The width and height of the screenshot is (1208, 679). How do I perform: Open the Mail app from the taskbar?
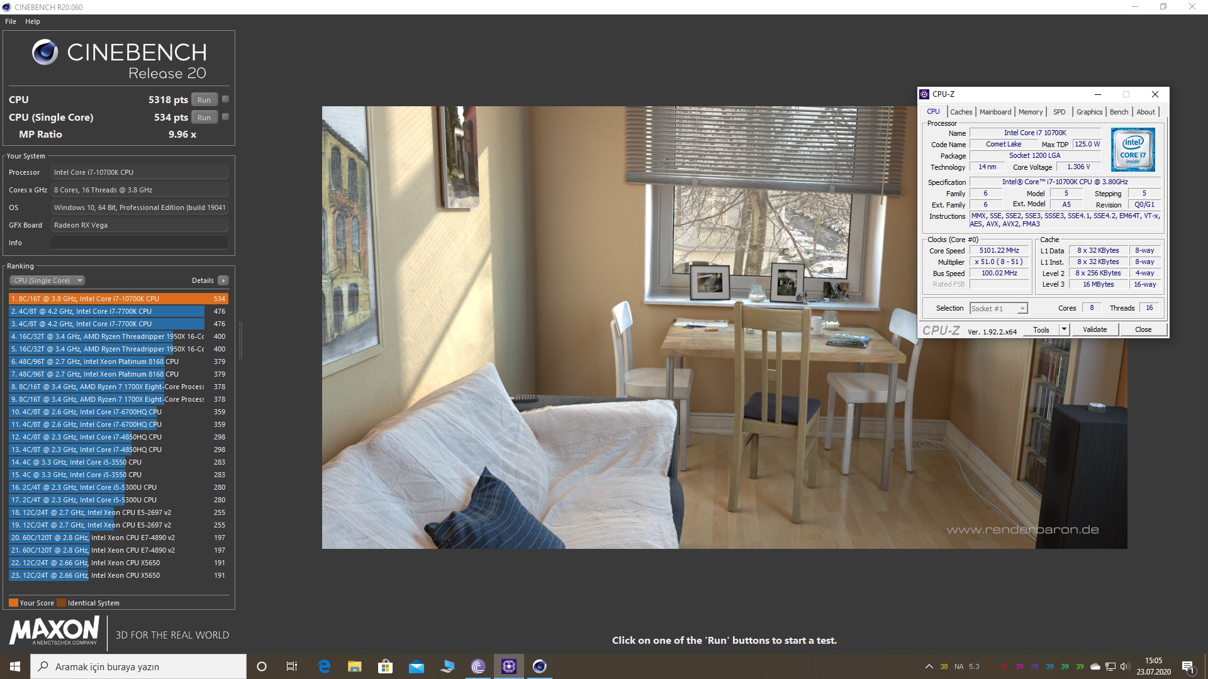click(417, 666)
